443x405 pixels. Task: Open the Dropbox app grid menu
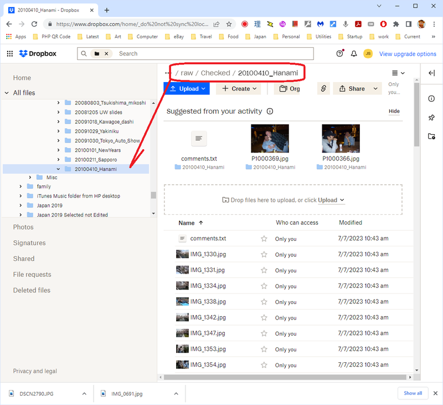pos(9,54)
